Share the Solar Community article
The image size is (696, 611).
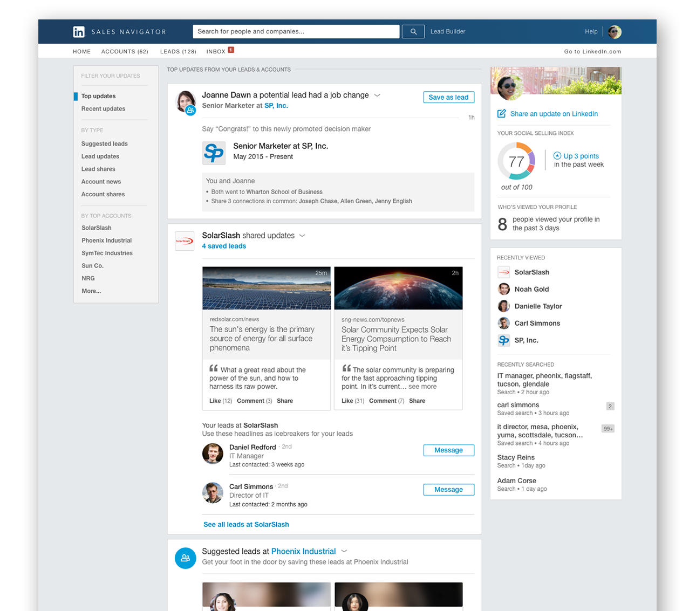(417, 401)
